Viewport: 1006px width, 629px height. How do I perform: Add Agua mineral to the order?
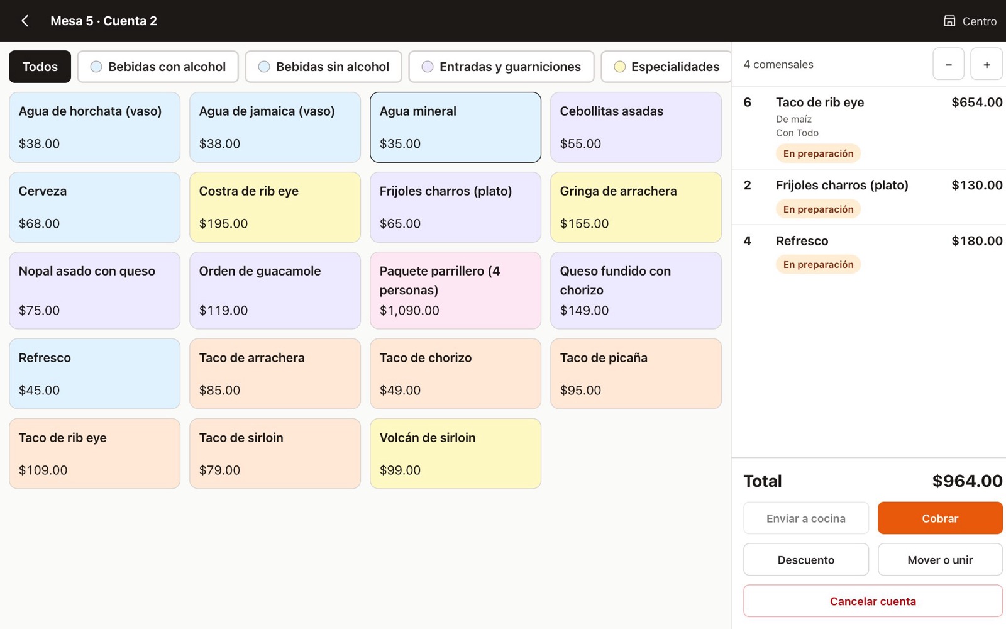pyautogui.click(x=455, y=127)
